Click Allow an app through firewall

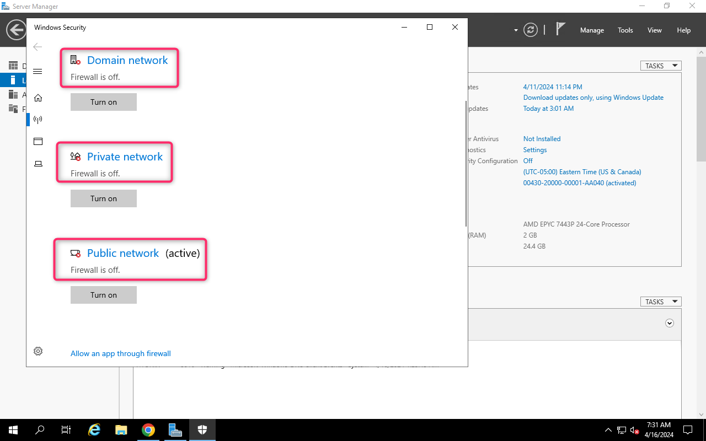[x=121, y=353]
